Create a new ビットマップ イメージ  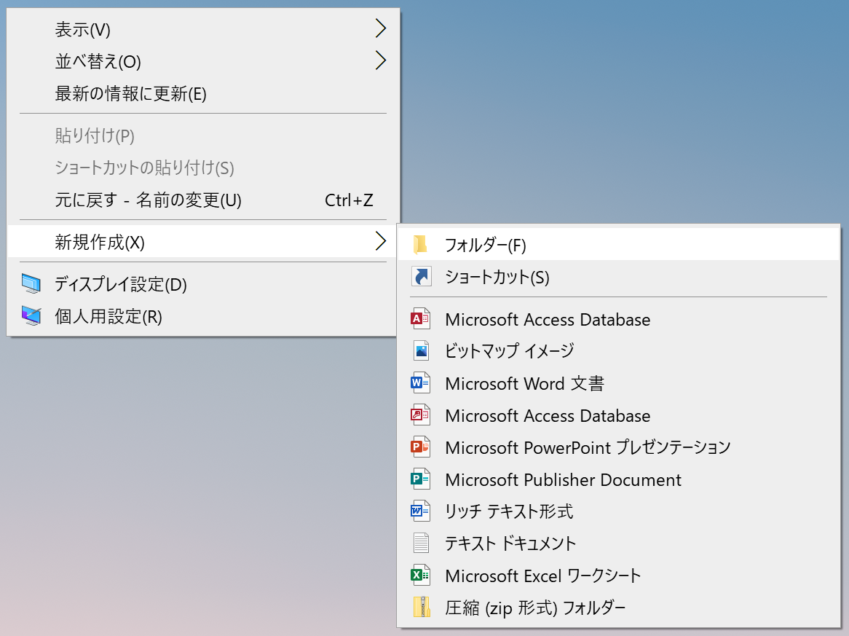pyautogui.click(x=618, y=351)
